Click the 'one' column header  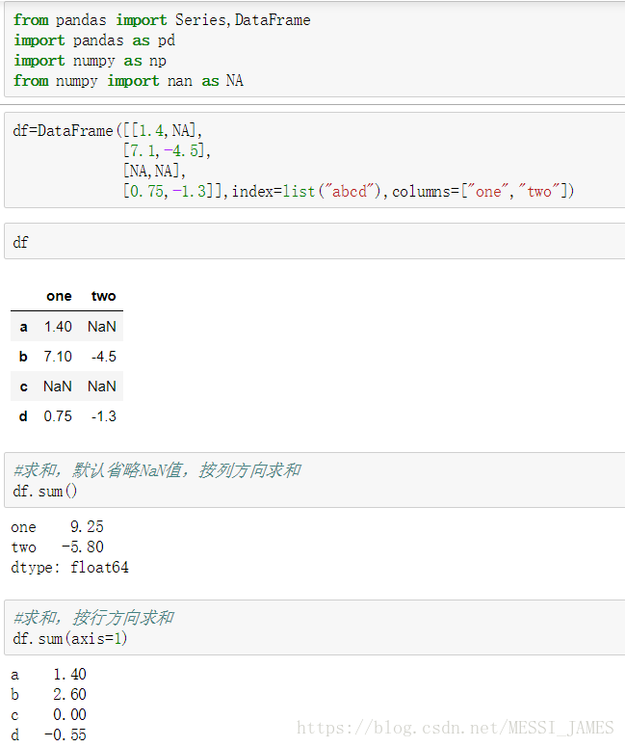[59, 296]
